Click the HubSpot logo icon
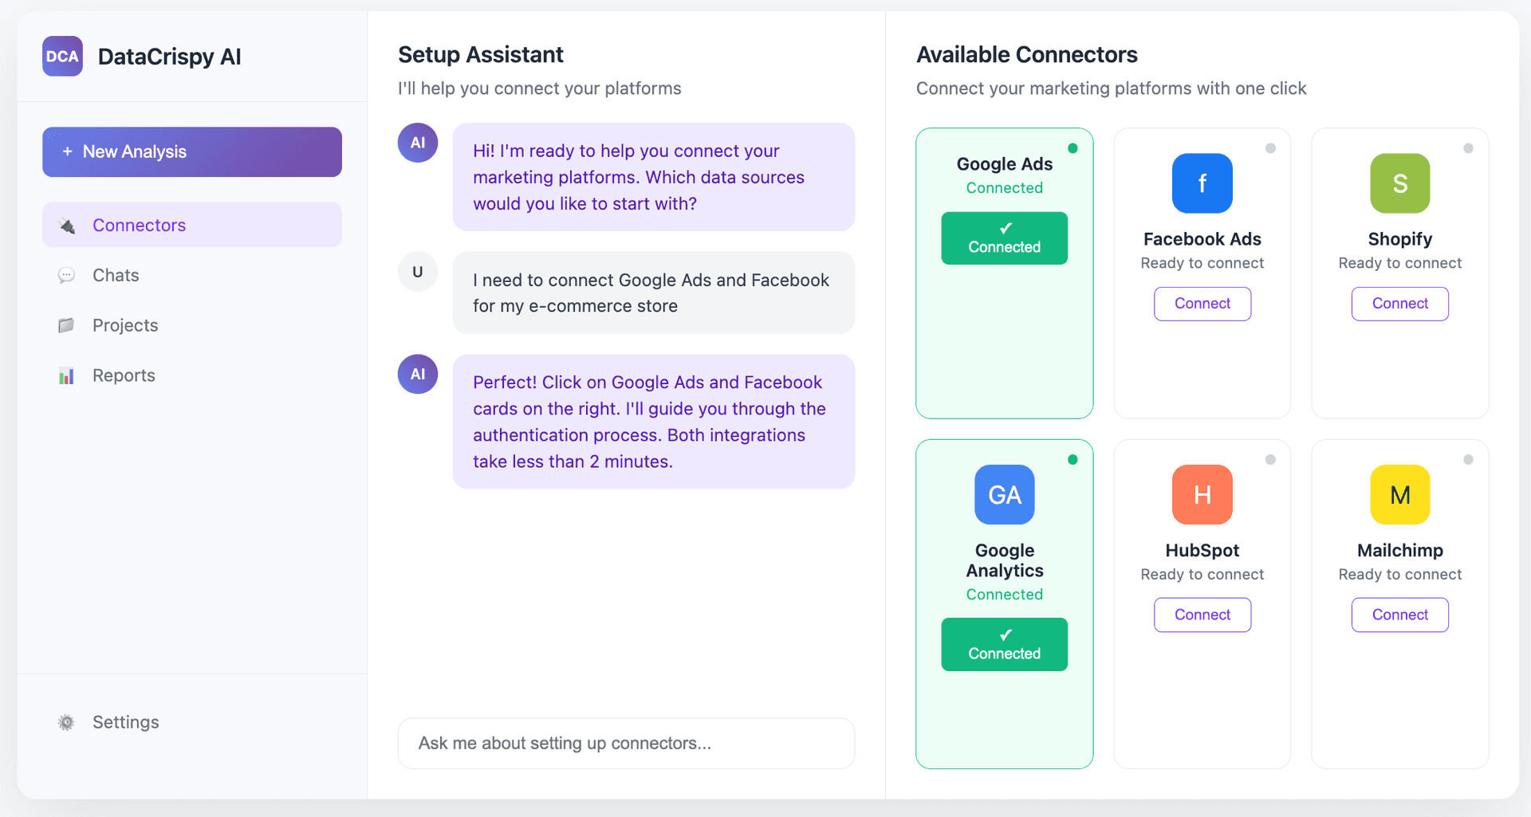 1202,495
